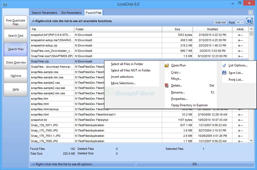Open the Options sidebar button
257x170 pixels.
click(16, 76)
